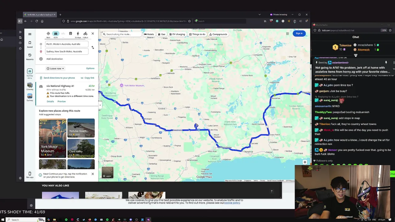The image size is (395, 222).
Task: Select Transit travel mode icon
Action: pyautogui.click(x=70, y=34)
